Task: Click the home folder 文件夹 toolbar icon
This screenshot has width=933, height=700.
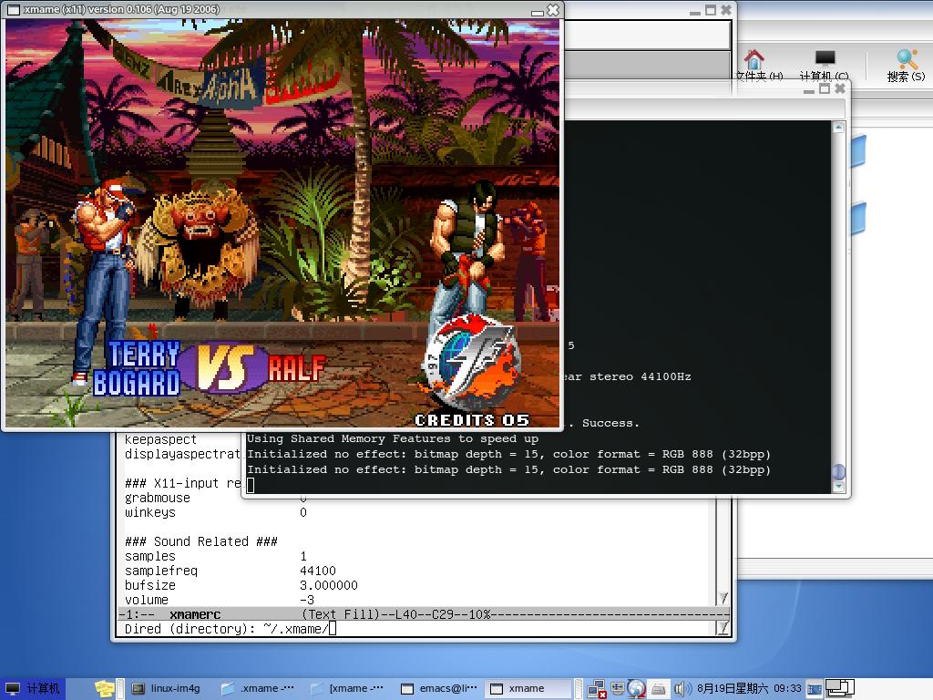Action: click(757, 66)
